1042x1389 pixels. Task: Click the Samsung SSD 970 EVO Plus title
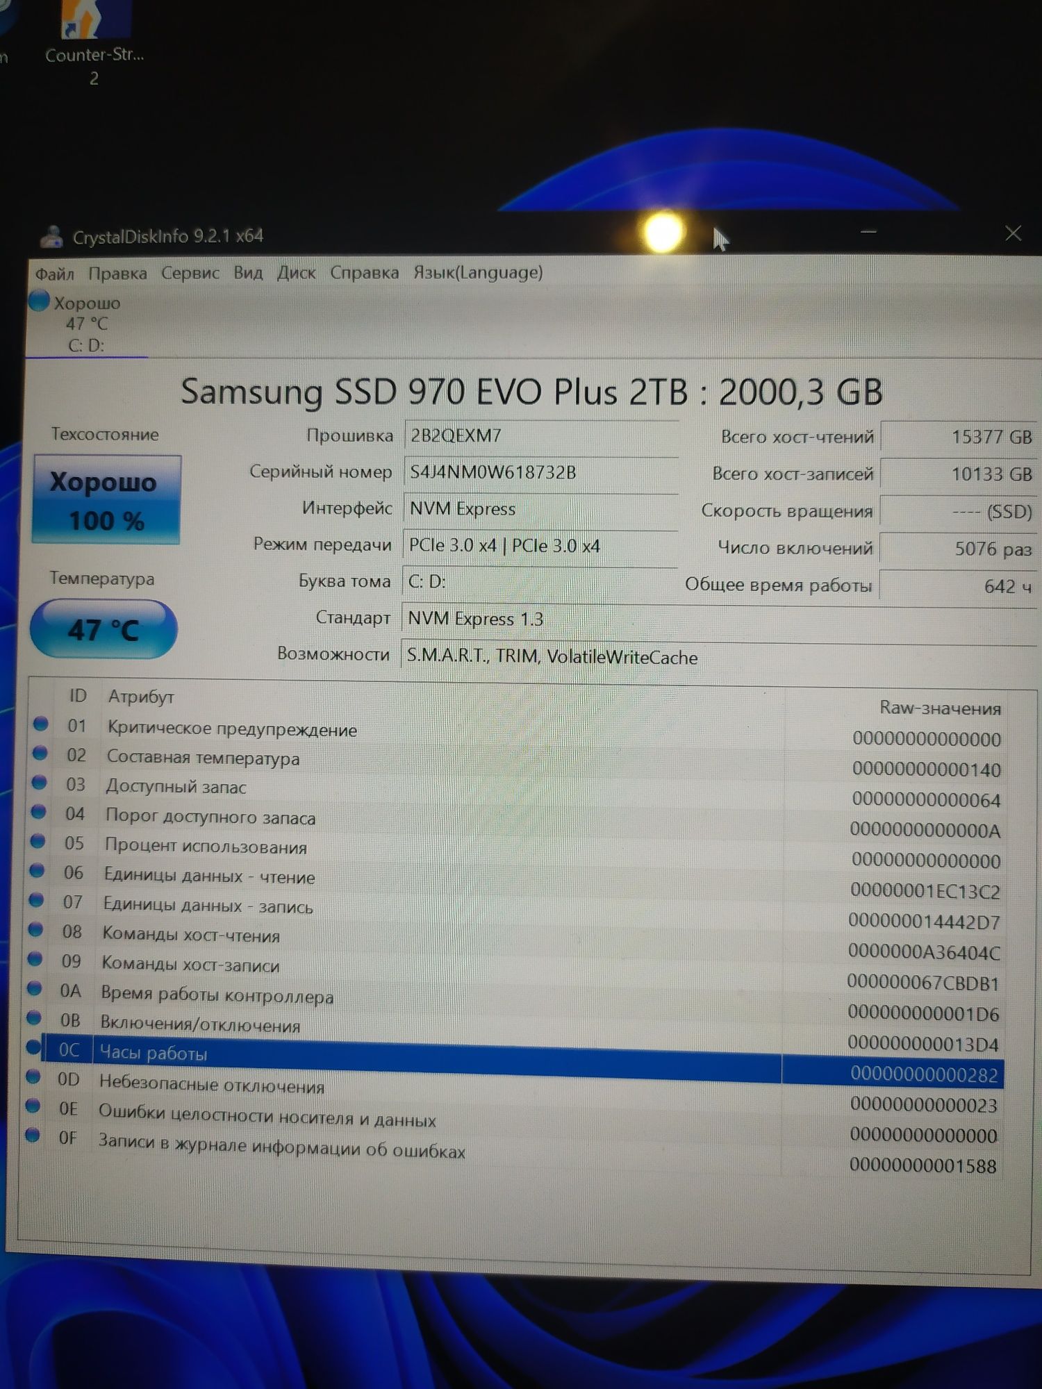click(531, 392)
